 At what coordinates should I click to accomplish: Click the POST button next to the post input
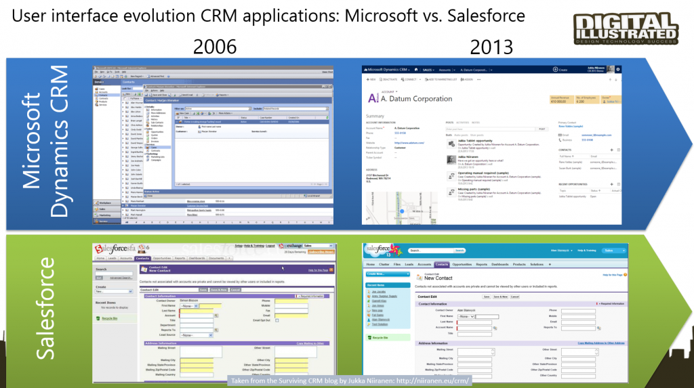click(x=542, y=129)
